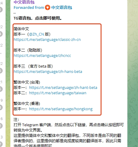Click the orange lightbulb channel avatar icon
138x147 pixels.
pos(48,7)
